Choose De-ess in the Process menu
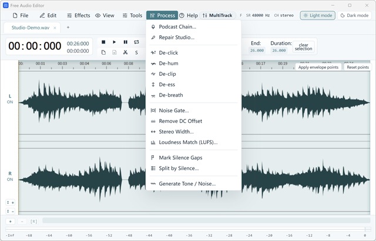 pos(193,85)
